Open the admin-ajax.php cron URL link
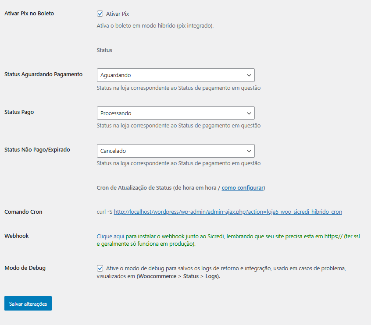Image resolution: width=371 pixels, height=325 pixels. pos(228,212)
